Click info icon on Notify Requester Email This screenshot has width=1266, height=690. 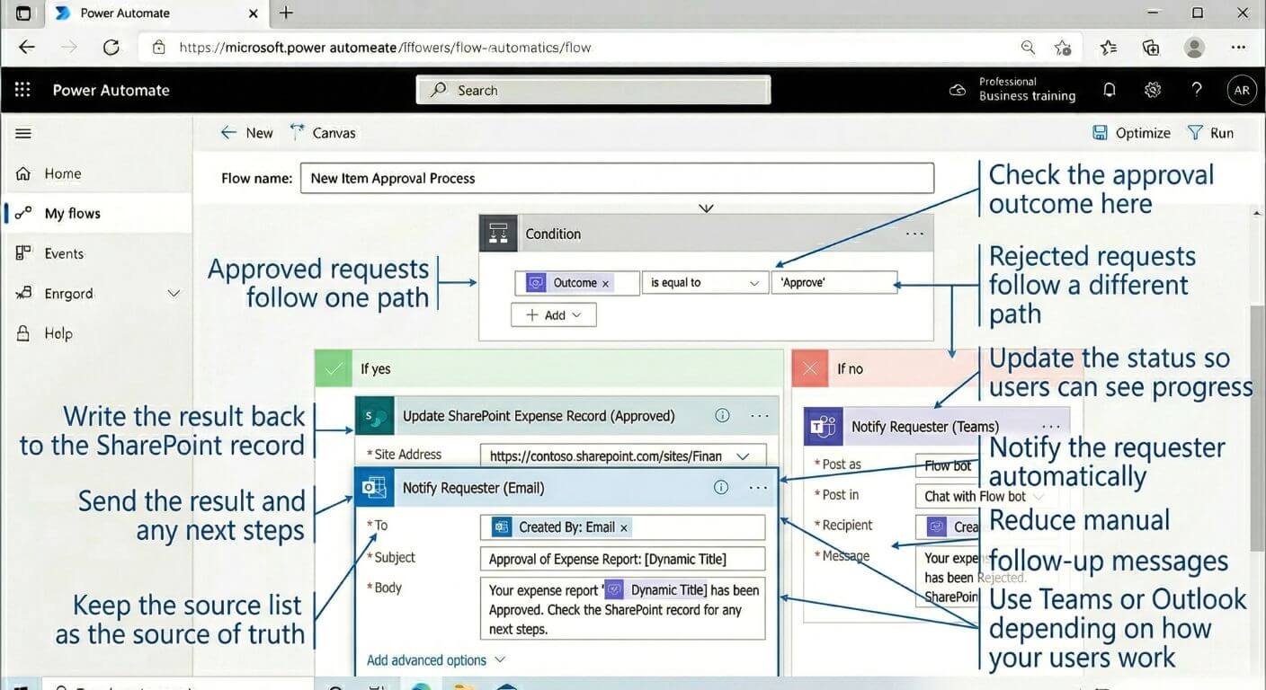(721, 488)
